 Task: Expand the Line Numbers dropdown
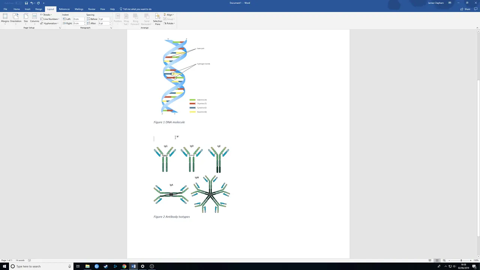[50, 19]
